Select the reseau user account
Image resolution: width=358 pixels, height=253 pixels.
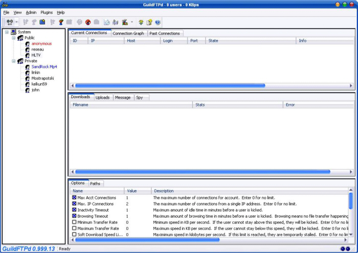(x=38, y=50)
